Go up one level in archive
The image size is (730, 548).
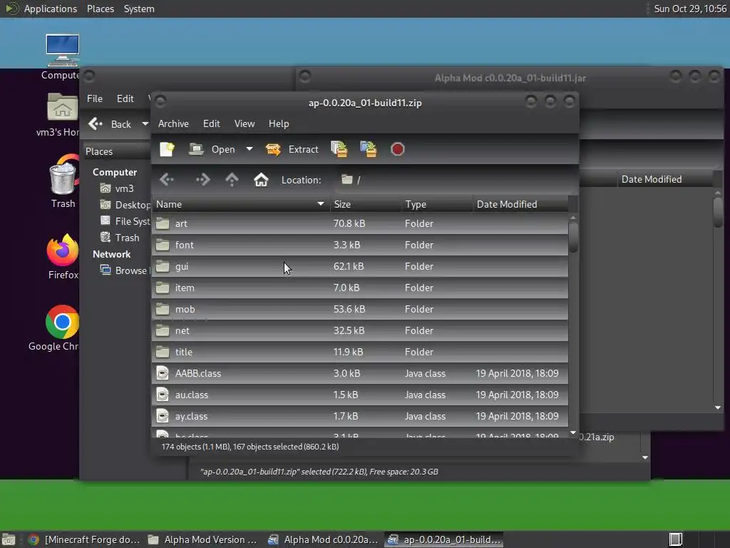[232, 179]
